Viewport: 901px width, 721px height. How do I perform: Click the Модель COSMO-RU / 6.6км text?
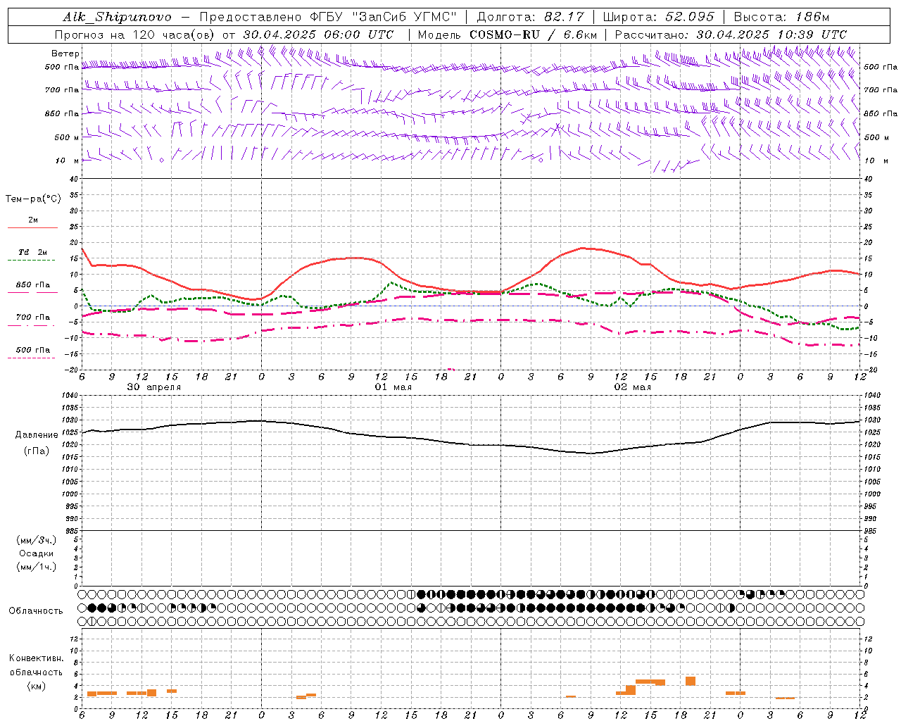(x=508, y=35)
